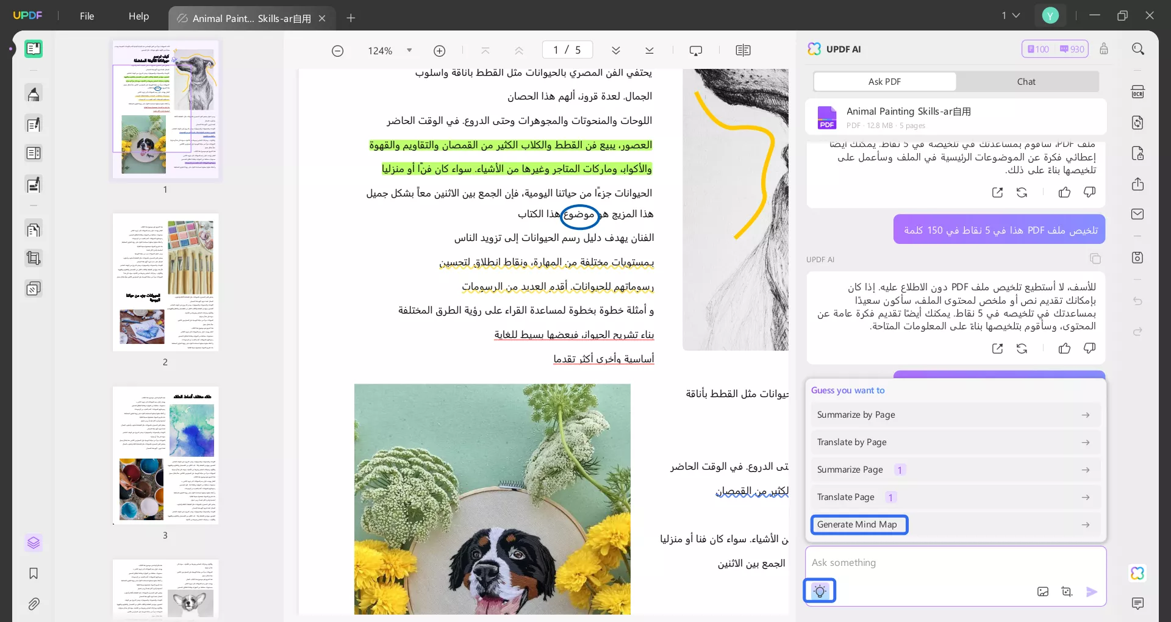Click the Share/export upload icon
Screen dimensions: 1171x622
(1137, 184)
